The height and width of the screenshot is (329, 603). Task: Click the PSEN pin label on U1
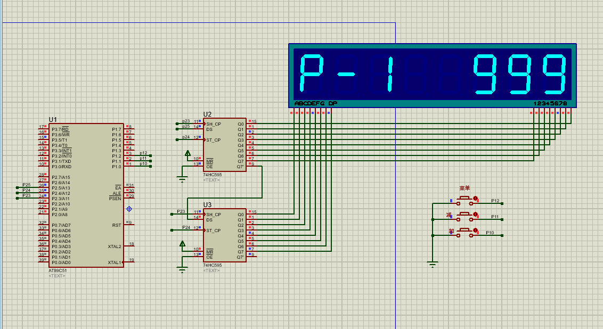click(x=115, y=199)
